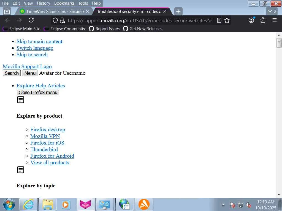282x211 pixels.
Task: Click document icon above Explore by topic
Action: (20, 170)
